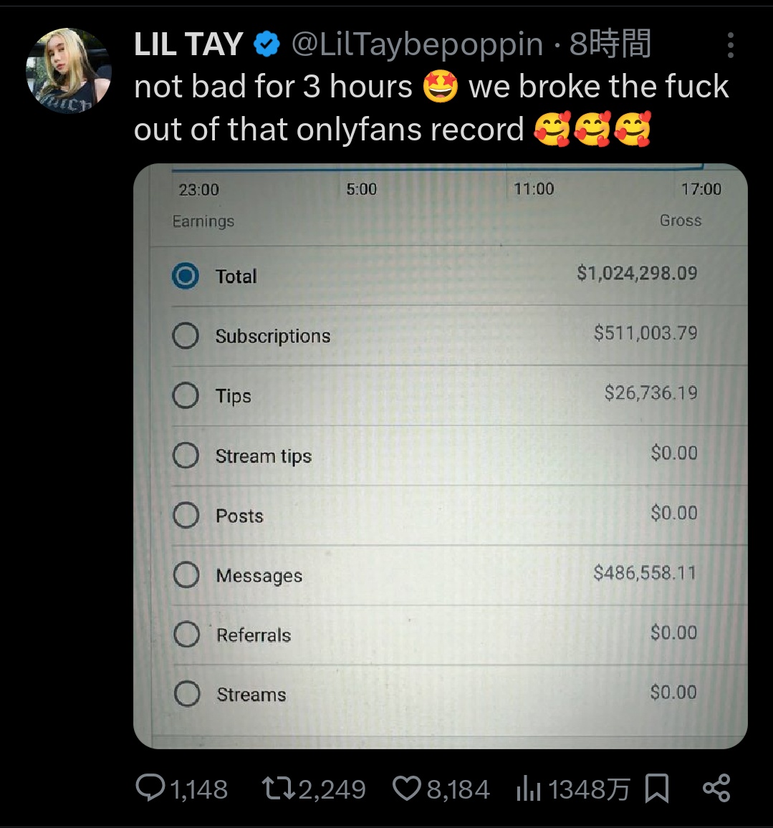
Task: Open the tweet timestamp showing 8時間
Action: (x=610, y=44)
